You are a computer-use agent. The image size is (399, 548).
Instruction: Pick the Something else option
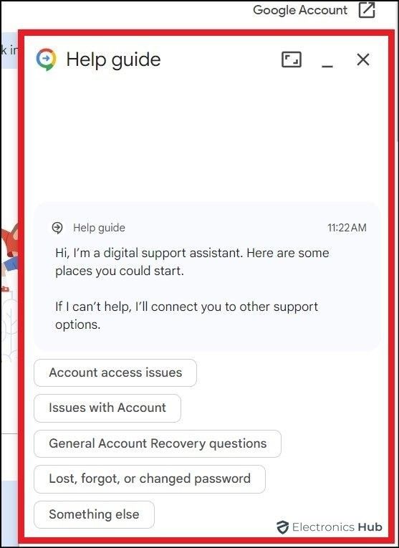(94, 514)
